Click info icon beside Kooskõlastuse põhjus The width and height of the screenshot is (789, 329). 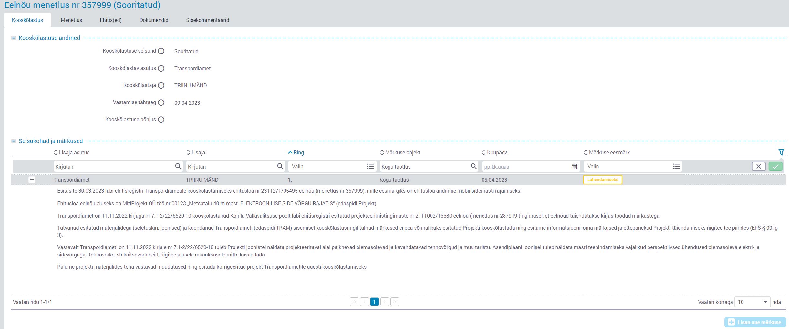161,120
